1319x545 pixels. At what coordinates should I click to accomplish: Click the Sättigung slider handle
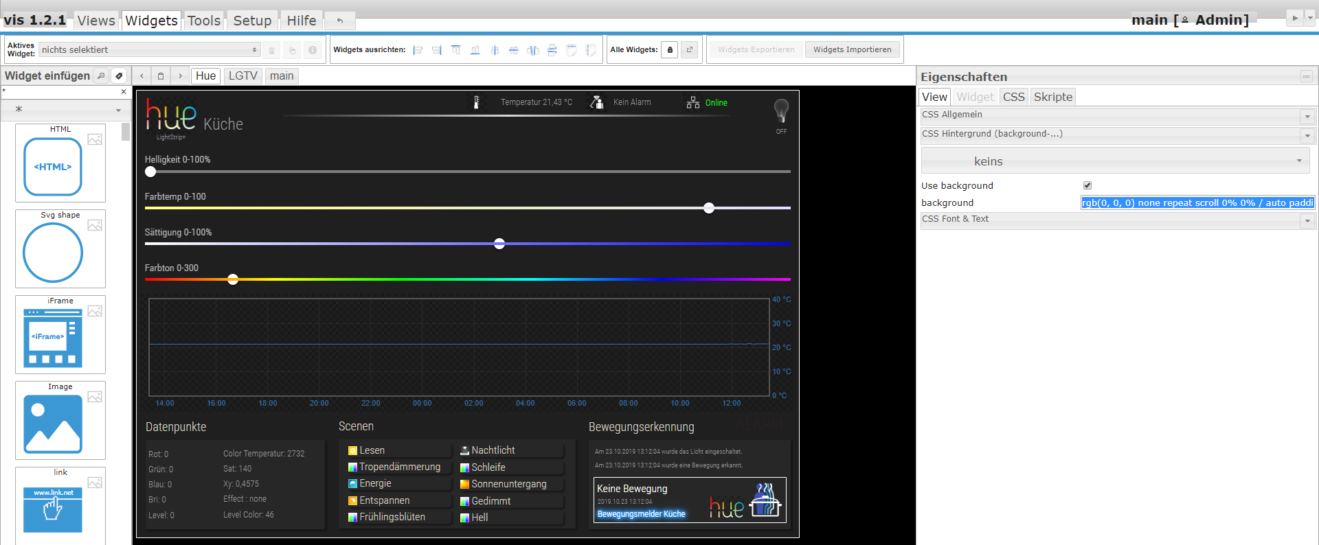[499, 244]
